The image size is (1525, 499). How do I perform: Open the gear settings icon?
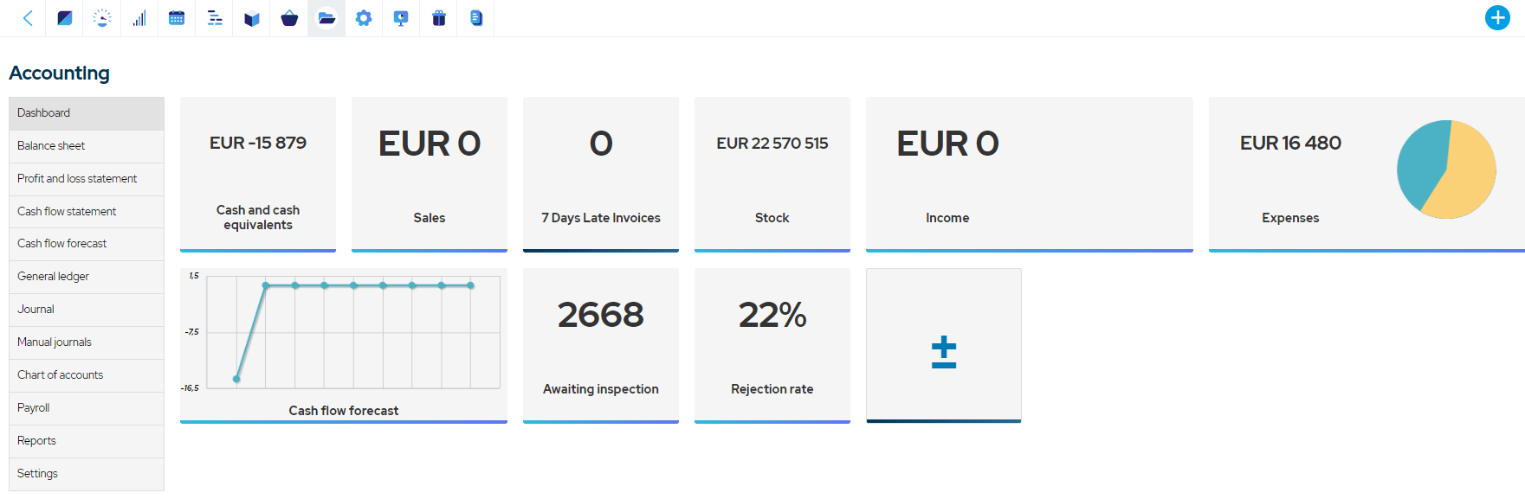coord(363,17)
